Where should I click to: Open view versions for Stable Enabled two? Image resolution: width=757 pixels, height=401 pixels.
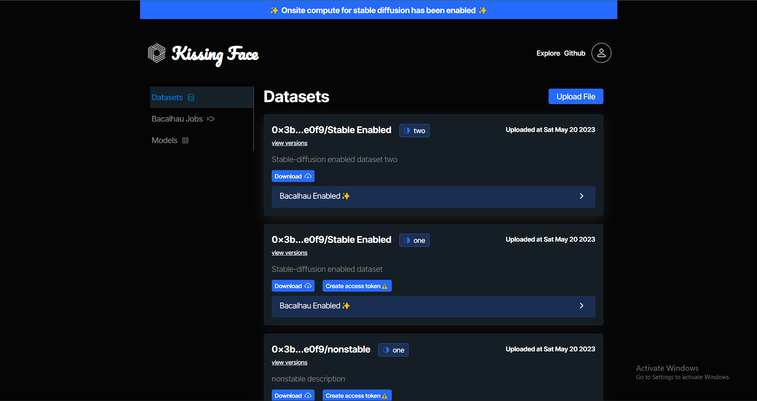click(289, 143)
